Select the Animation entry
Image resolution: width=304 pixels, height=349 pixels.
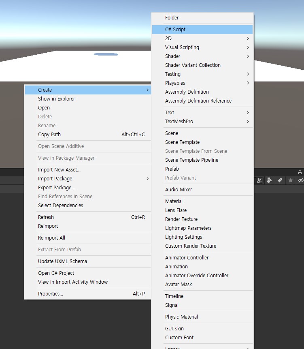[x=202, y=267]
